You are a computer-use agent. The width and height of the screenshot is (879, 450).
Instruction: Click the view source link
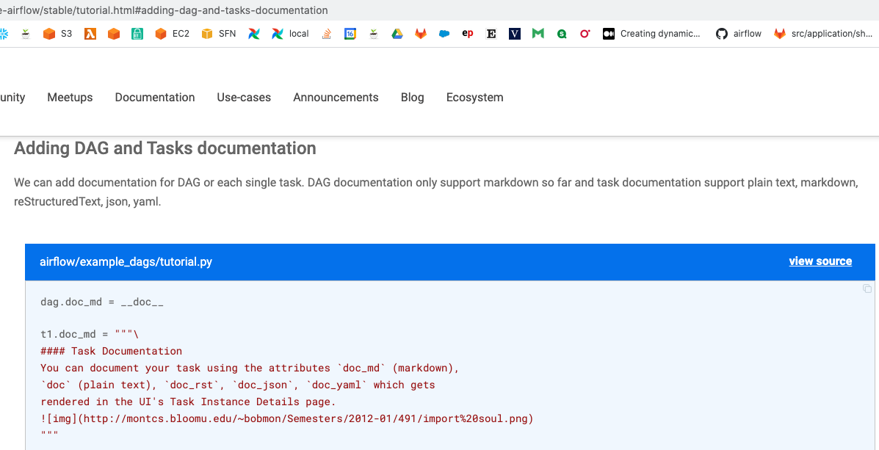pos(820,261)
